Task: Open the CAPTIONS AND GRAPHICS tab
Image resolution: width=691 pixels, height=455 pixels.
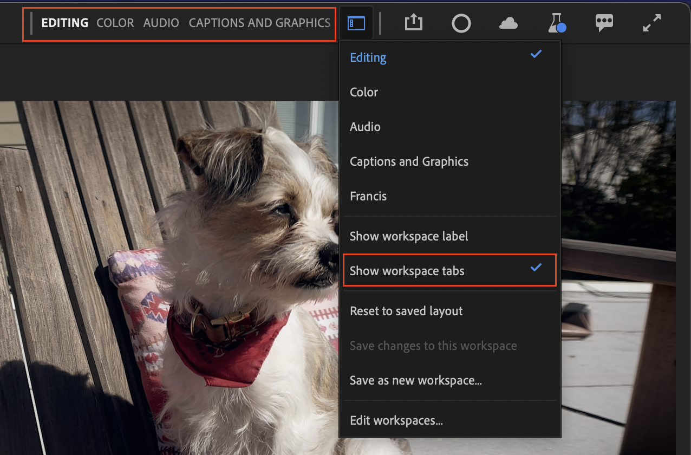Action: (x=259, y=23)
